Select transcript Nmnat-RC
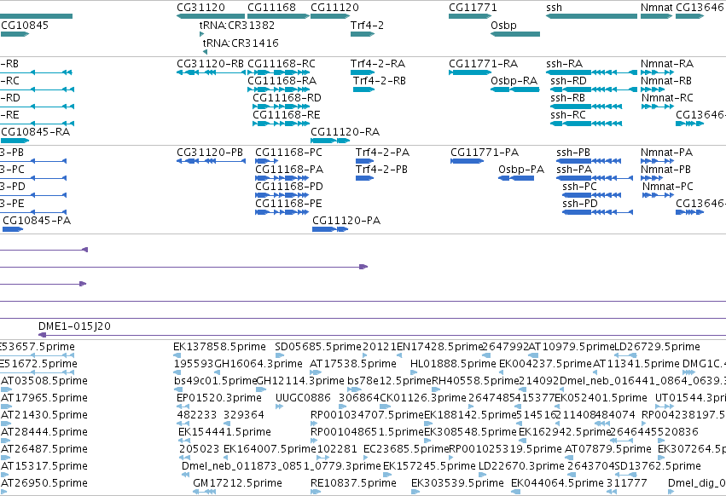This screenshot has height=496, width=726. tap(667, 98)
